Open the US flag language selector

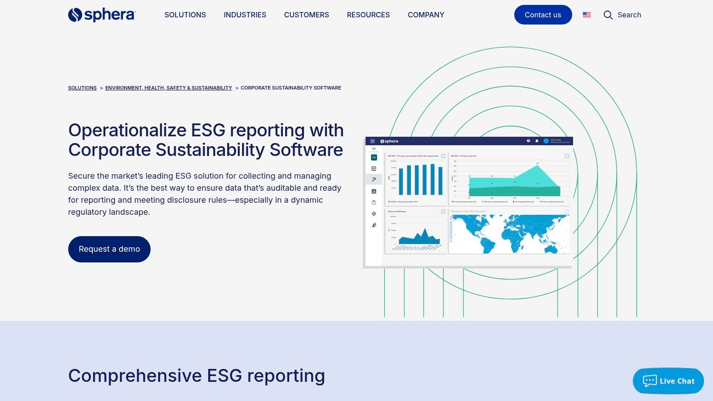(x=586, y=15)
